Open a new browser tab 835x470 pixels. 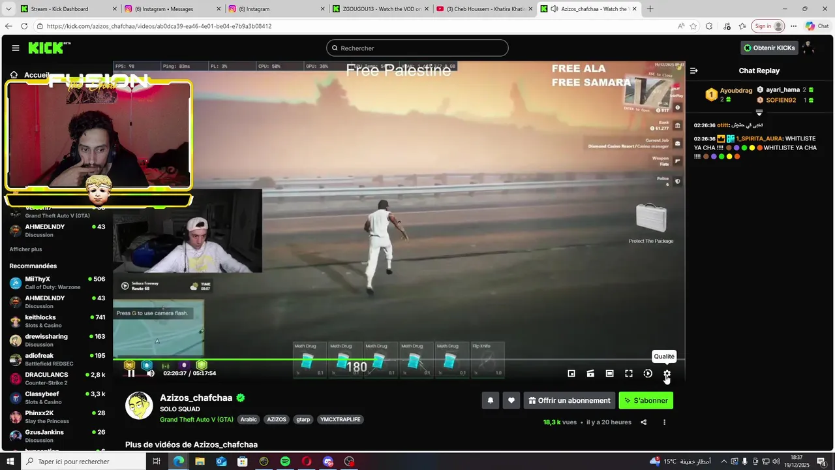coord(650,8)
